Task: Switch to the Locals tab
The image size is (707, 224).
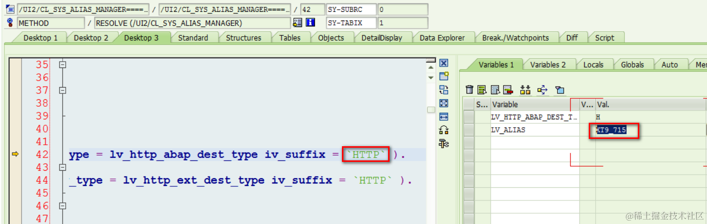Action: [593, 65]
